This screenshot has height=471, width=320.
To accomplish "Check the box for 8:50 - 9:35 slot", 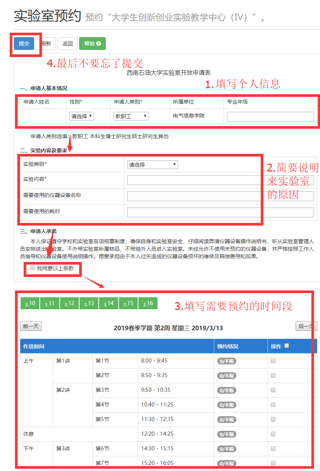I will click(x=273, y=375).
